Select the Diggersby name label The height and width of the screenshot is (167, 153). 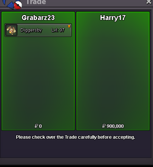coord(31,30)
